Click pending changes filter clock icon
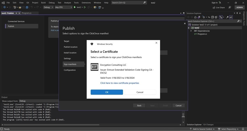 click(204, 17)
